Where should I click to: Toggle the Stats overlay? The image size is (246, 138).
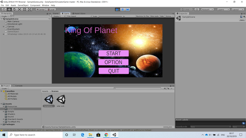click(x=162, y=16)
